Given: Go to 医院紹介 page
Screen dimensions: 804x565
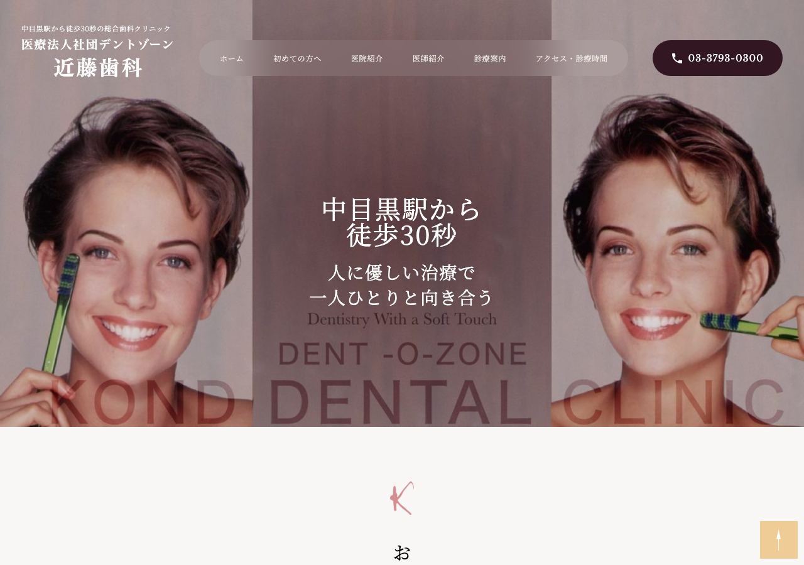Looking at the screenshot, I should point(367,58).
